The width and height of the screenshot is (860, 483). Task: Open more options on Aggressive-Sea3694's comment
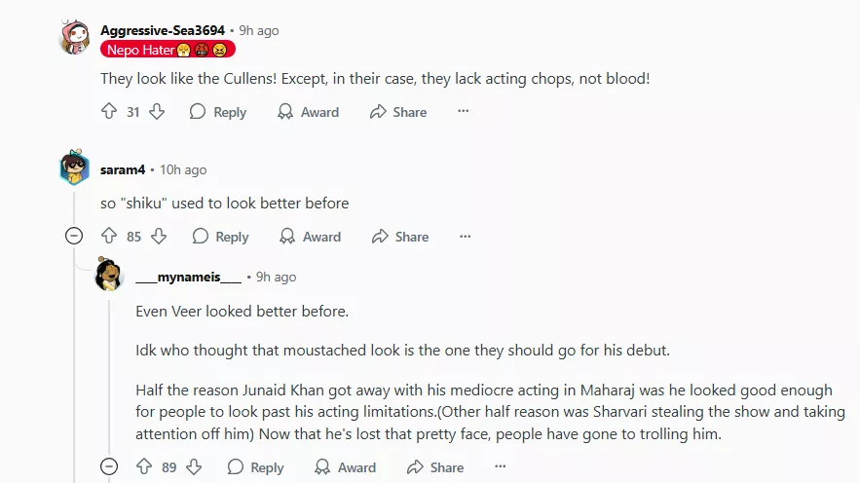[x=463, y=112]
